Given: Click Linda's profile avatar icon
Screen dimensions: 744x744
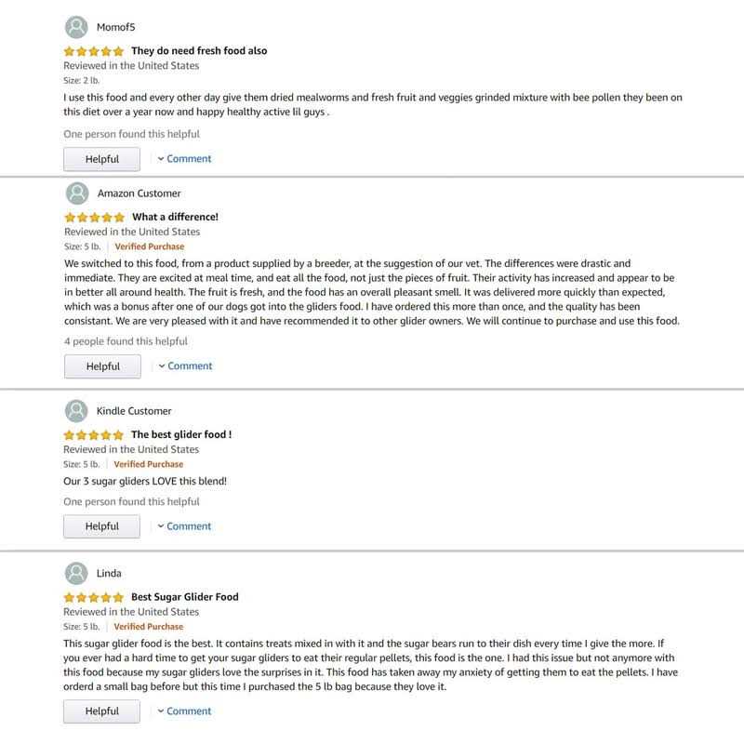Looking at the screenshot, I should click(77, 573).
